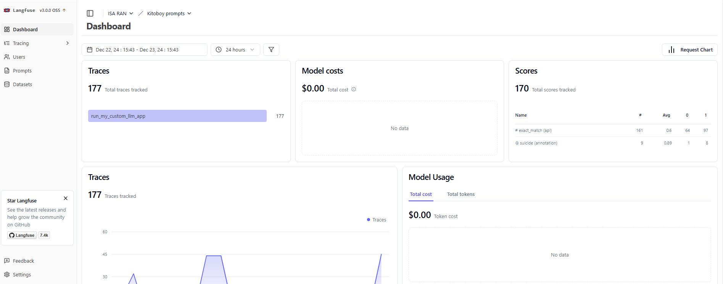
Task: Go to Datasets in sidebar
Action: [22, 84]
